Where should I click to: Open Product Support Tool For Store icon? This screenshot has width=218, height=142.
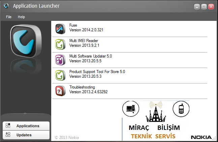(60, 75)
